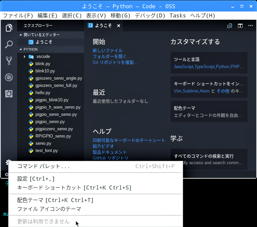
Task: Open the 紹介ビデオ link
Action: pyautogui.click(x=103, y=146)
